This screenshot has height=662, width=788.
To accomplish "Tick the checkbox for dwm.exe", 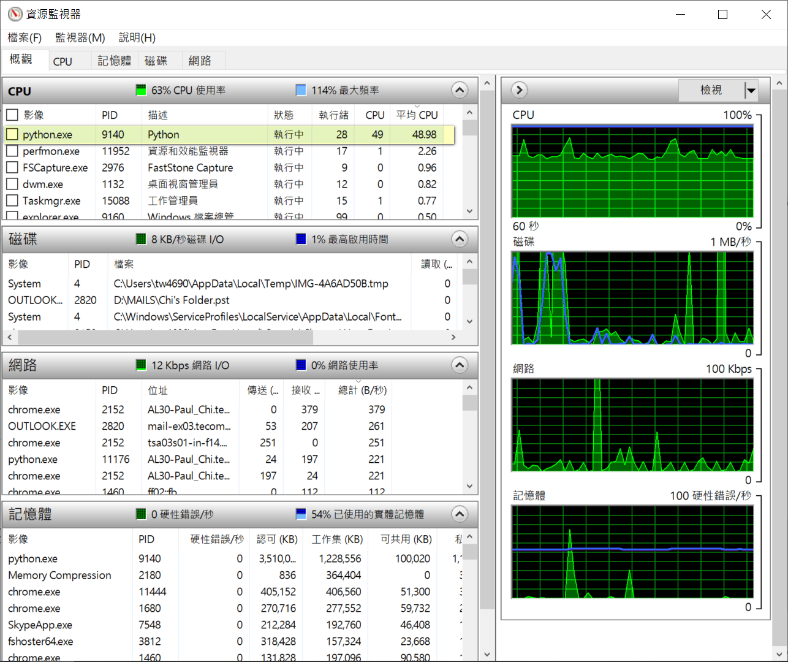I will pos(12,184).
